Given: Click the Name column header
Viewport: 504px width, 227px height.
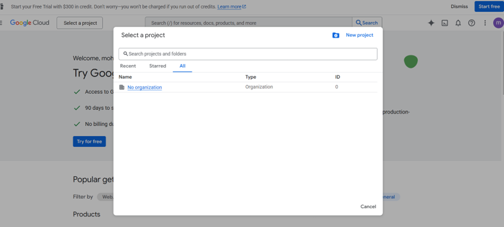Looking at the screenshot, I should tap(125, 77).
